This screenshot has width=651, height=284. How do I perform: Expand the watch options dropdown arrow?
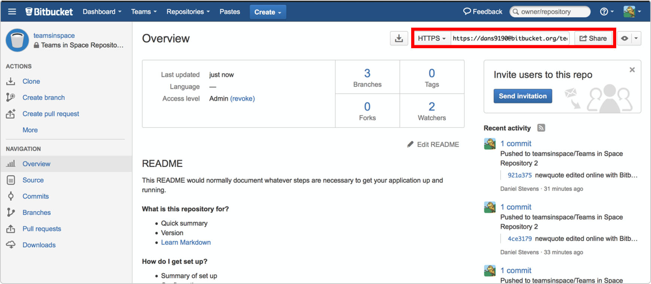click(x=636, y=38)
